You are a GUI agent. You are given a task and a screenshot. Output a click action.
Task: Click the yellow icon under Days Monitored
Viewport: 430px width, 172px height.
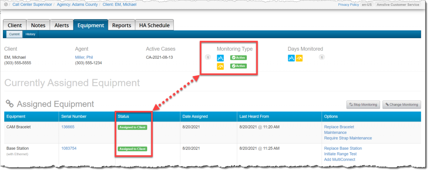click(299, 58)
